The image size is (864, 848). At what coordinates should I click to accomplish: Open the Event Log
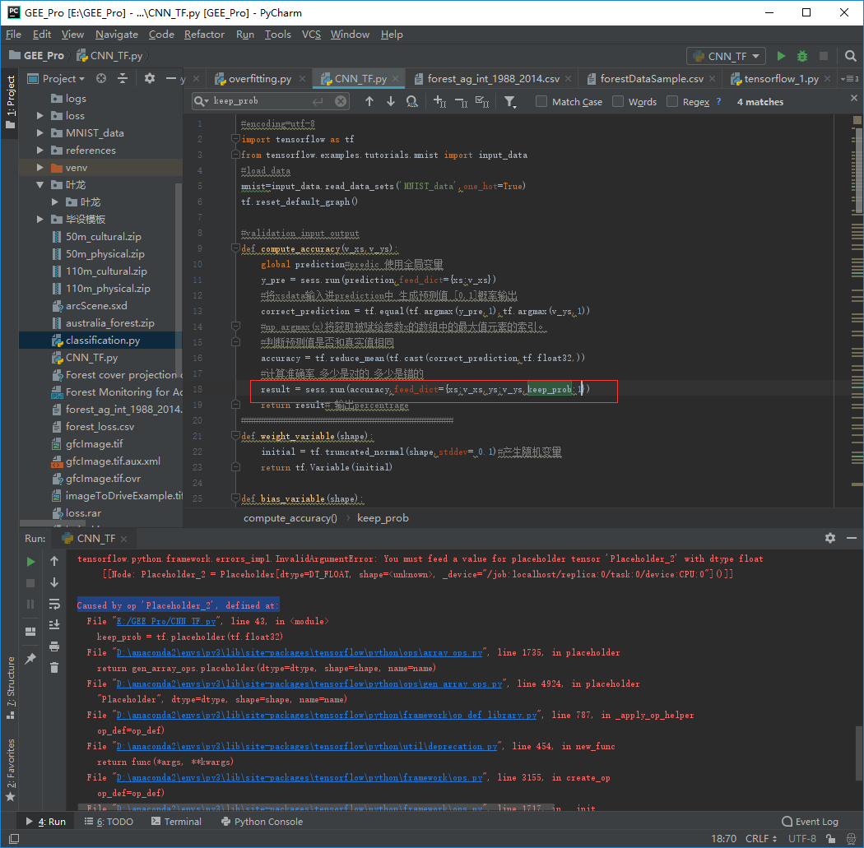coord(811,821)
